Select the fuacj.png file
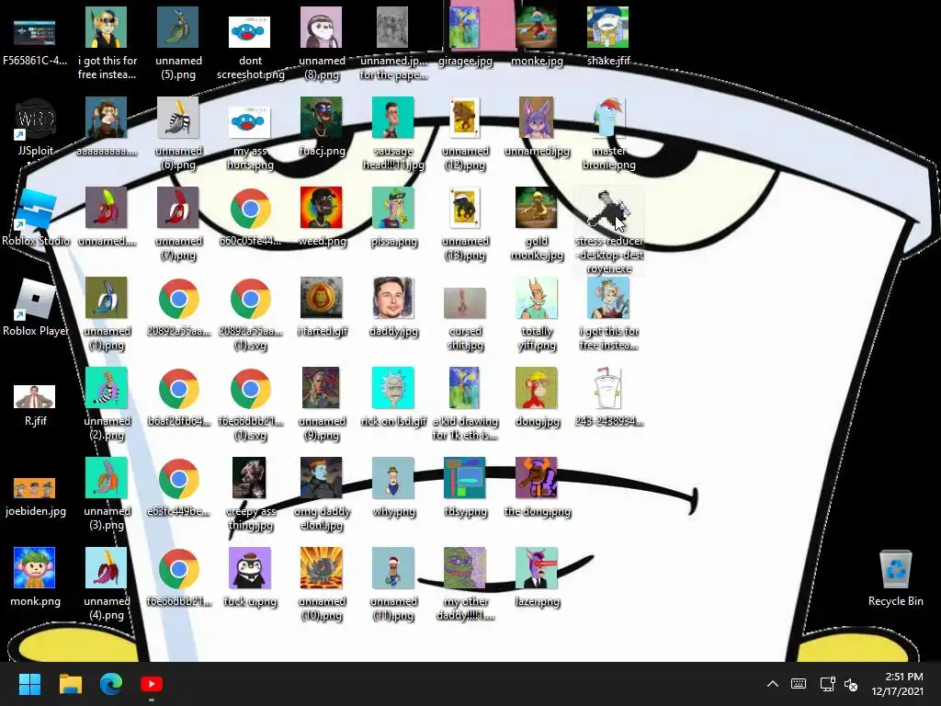This screenshot has height=706, width=941. (x=322, y=127)
